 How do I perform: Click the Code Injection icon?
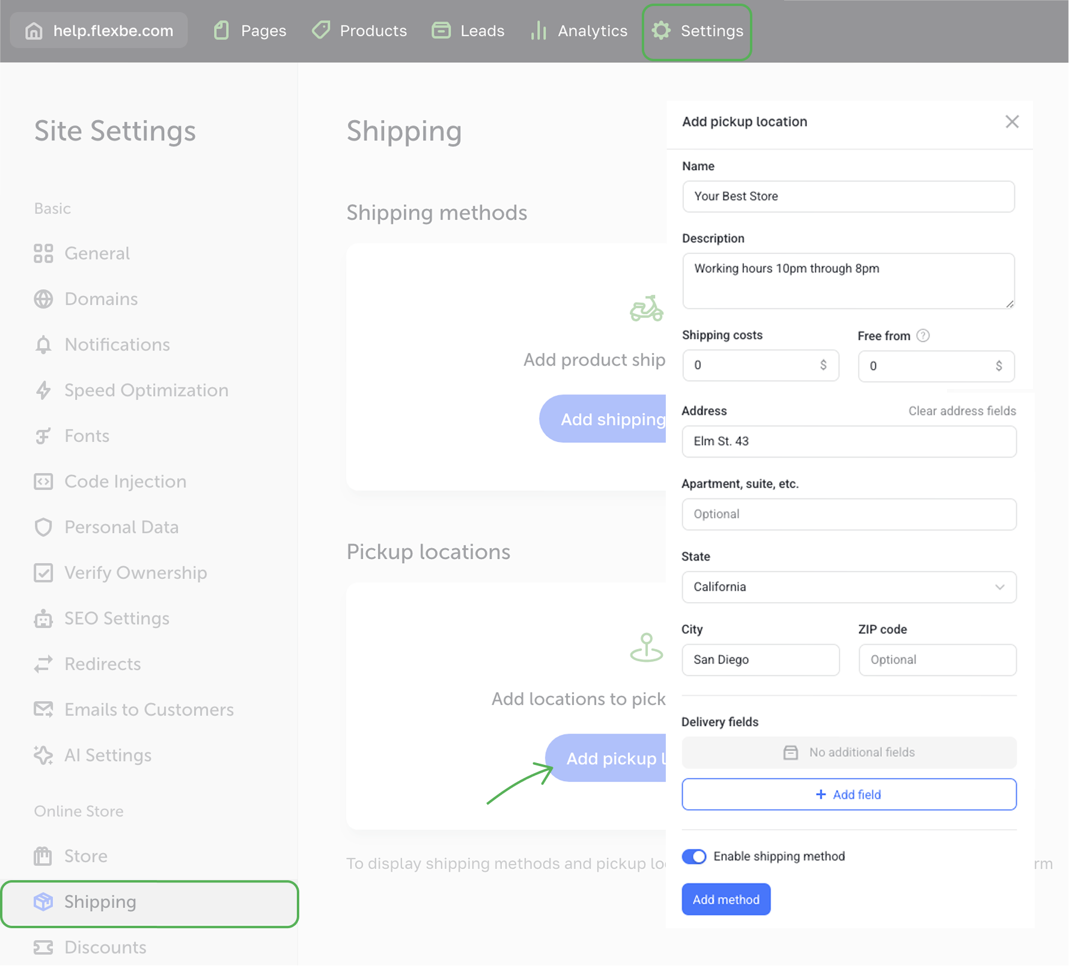click(x=43, y=481)
